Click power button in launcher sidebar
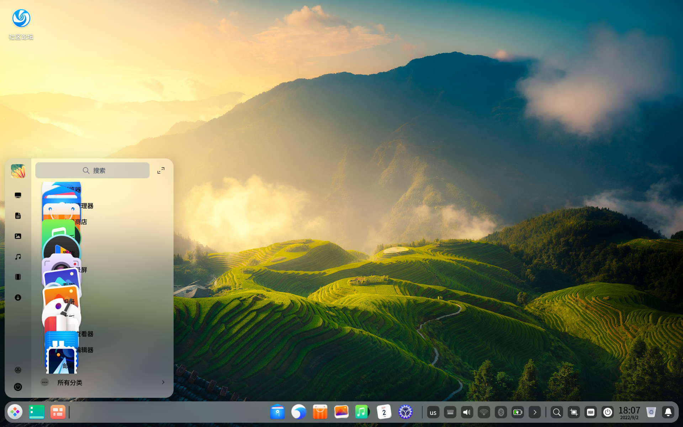Screen dimensions: 683x427 (18, 387)
